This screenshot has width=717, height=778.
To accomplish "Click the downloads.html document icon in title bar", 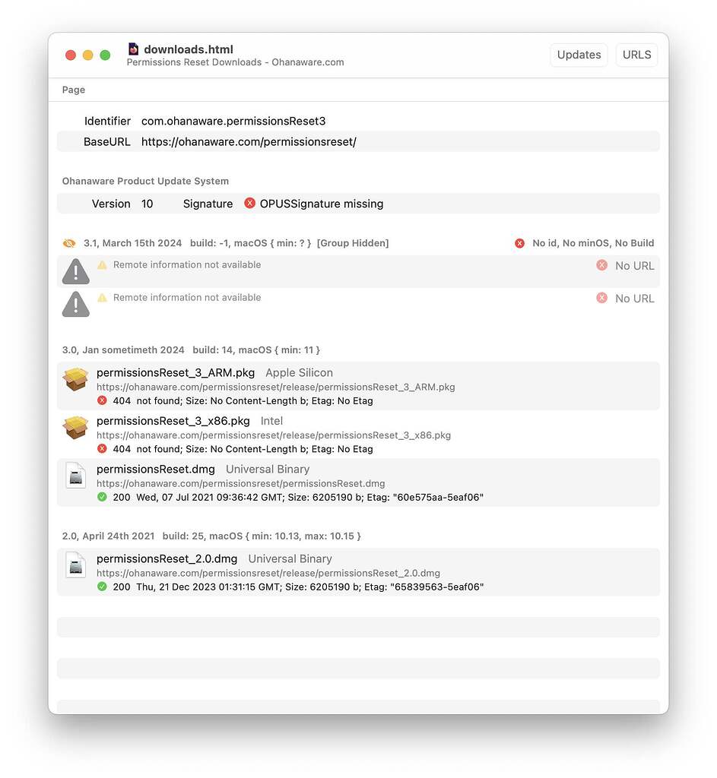I will point(133,49).
